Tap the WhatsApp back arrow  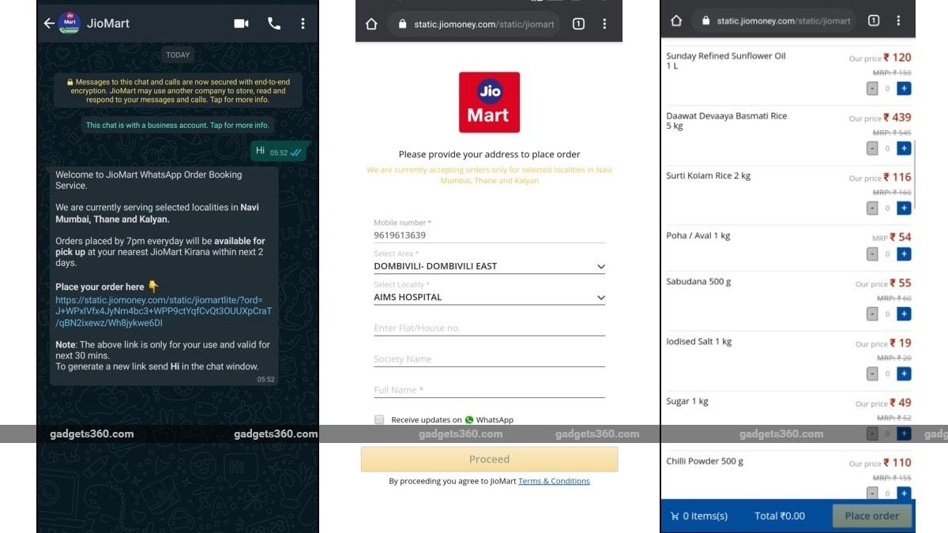pos(49,24)
